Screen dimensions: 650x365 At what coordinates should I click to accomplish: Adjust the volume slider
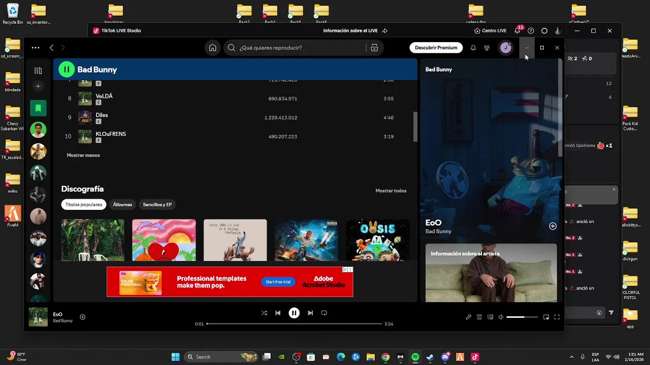click(x=522, y=317)
